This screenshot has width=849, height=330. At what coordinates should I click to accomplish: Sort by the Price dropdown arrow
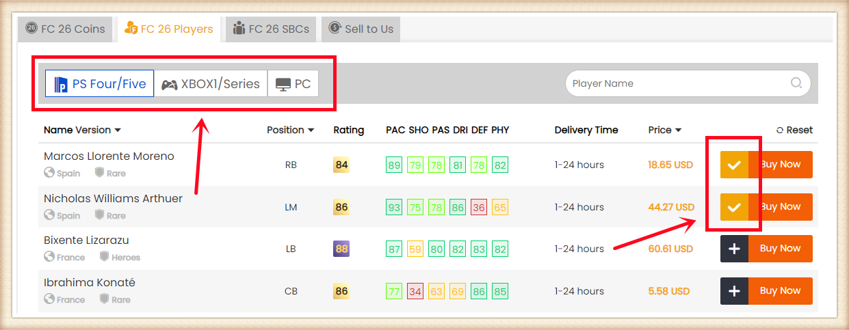pyautogui.click(x=678, y=130)
